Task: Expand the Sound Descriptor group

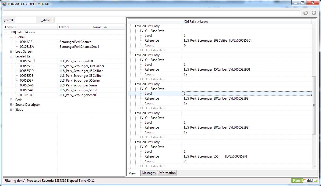Action: coord(11,104)
